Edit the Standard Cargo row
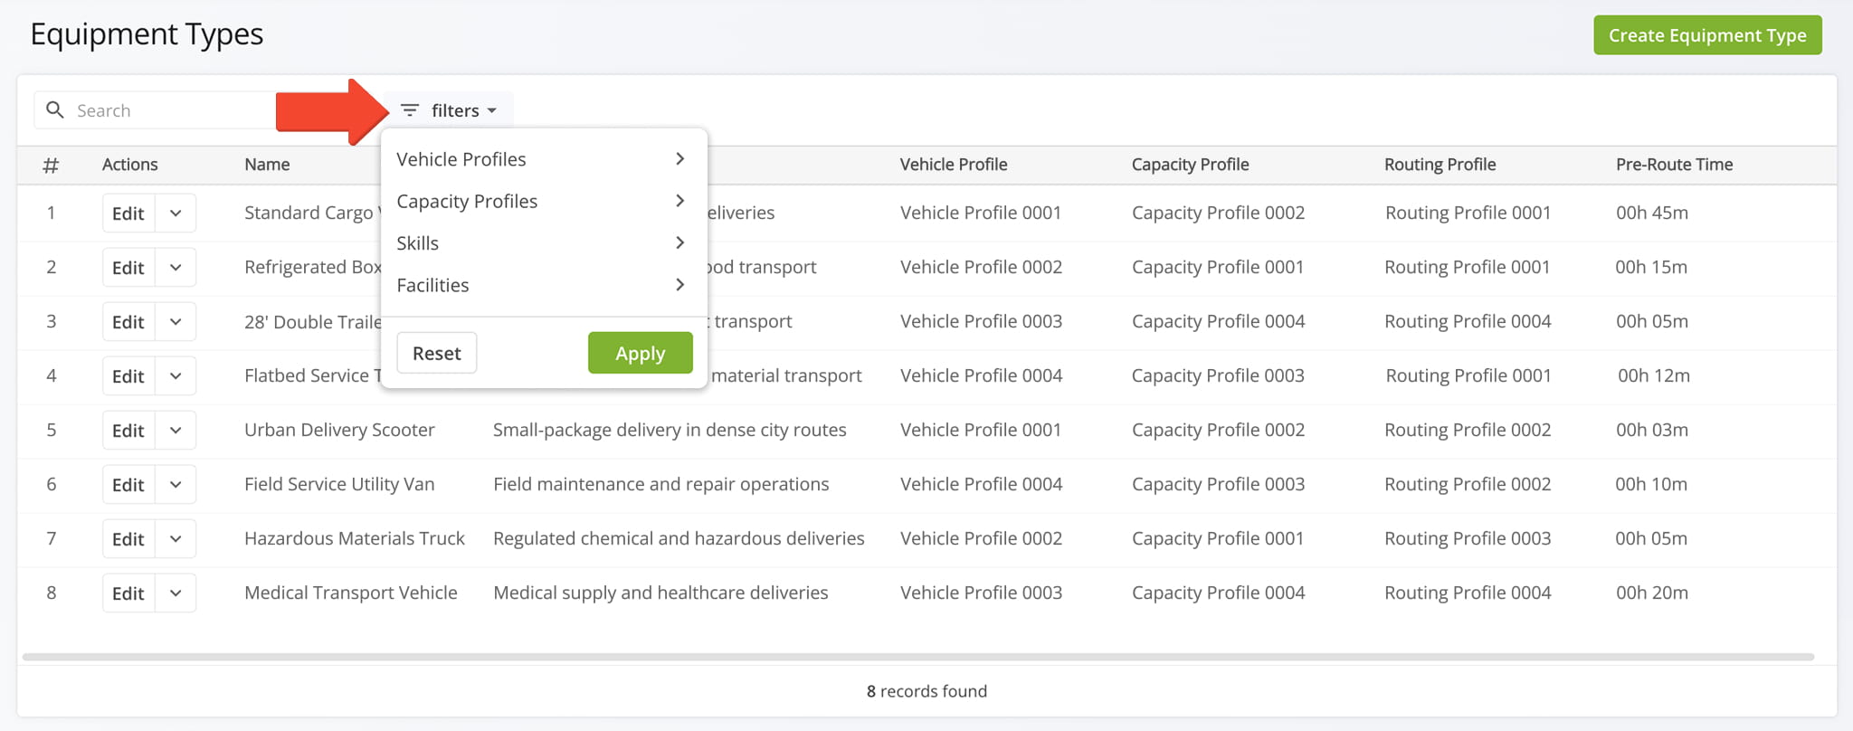Viewport: 1853px width, 731px height. click(x=128, y=214)
